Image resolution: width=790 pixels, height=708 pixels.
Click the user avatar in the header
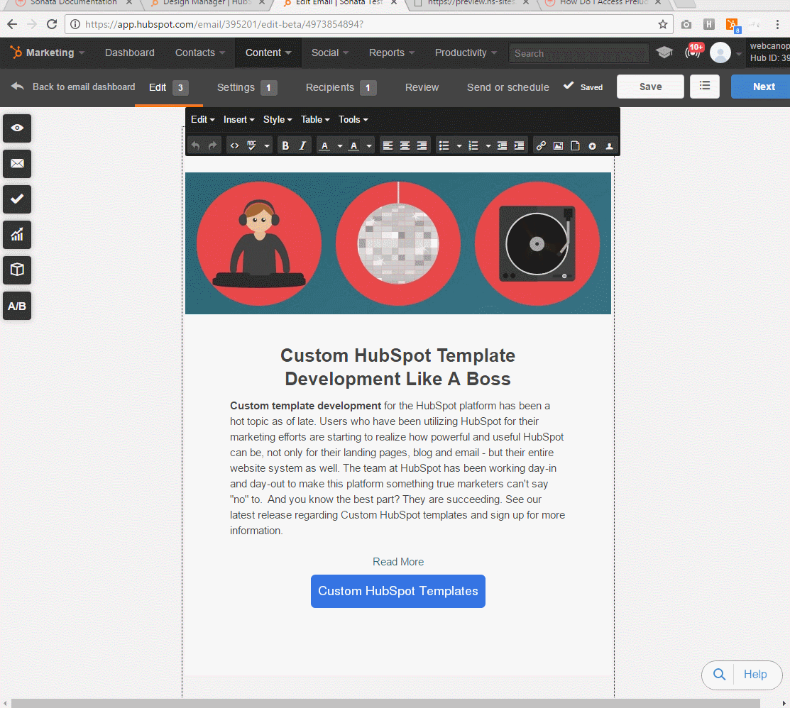point(720,52)
